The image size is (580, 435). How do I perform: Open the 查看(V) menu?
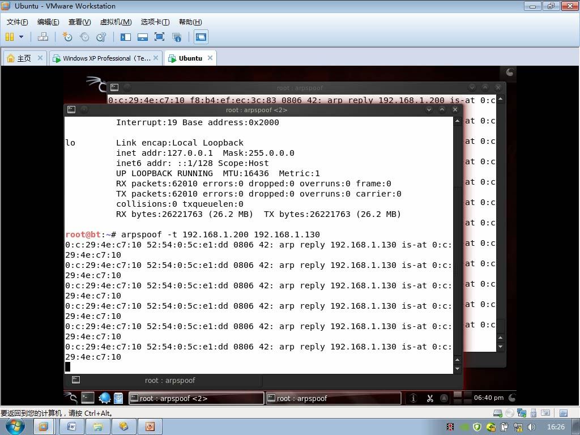79,22
